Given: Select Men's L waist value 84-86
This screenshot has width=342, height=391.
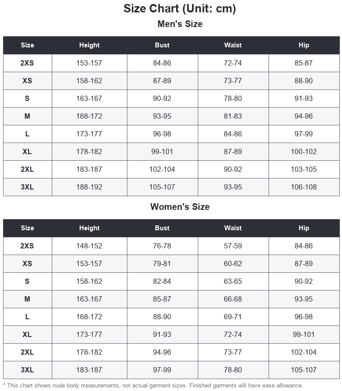Looking at the screenshot, I should [233, 134].
